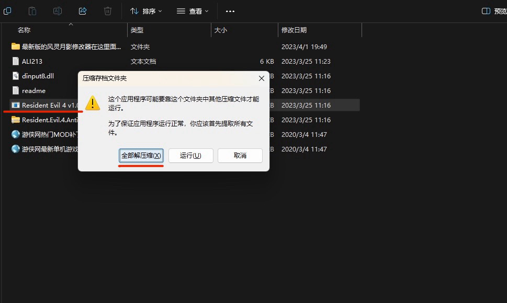Click the 运行(U) run button

tap(191, 156)
